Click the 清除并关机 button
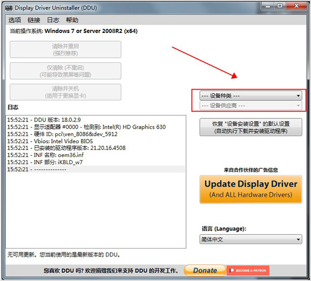The image size is (311, 281). pyautogui.click(x=65, y=92)
